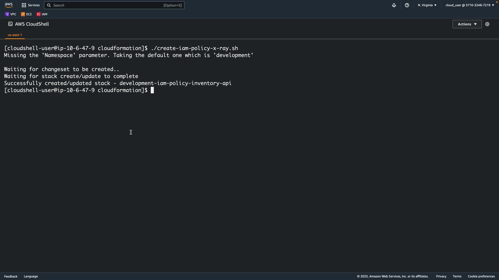
Task: Expand the N. Virginia region dropdown
Action: tap(427, 5)
